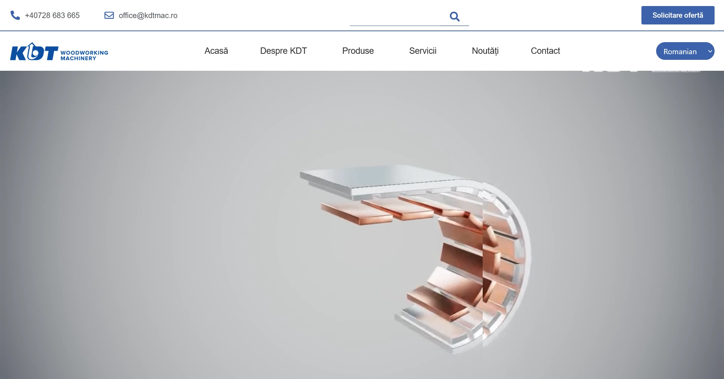Focus the search input field
724x379 pixels.
click(x=396, y=17)
